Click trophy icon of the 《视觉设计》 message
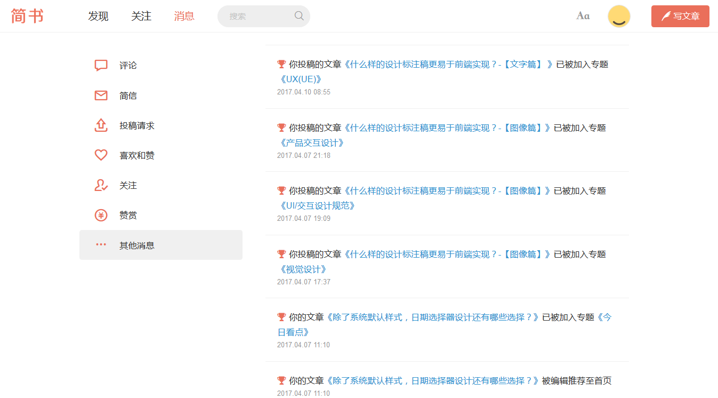The width and height of the screenshot is (718, 398). point(281,254)
